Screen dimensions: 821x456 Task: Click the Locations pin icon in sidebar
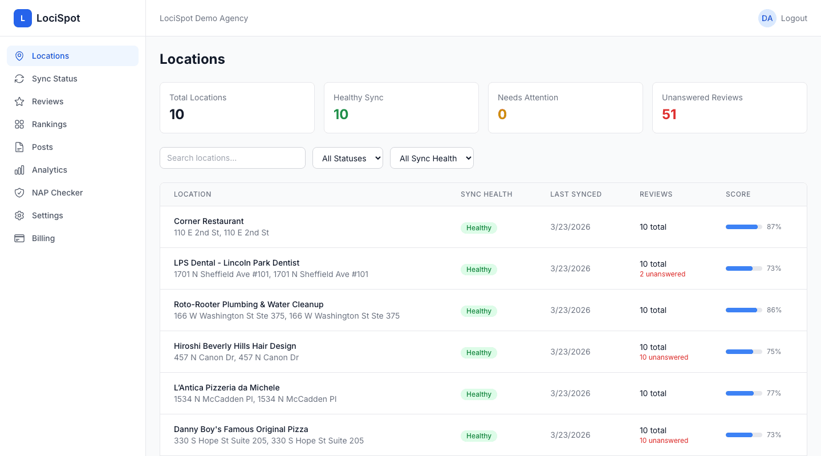point(19,56)
